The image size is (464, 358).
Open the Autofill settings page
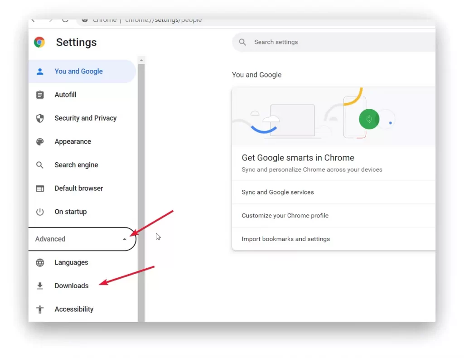82,95
